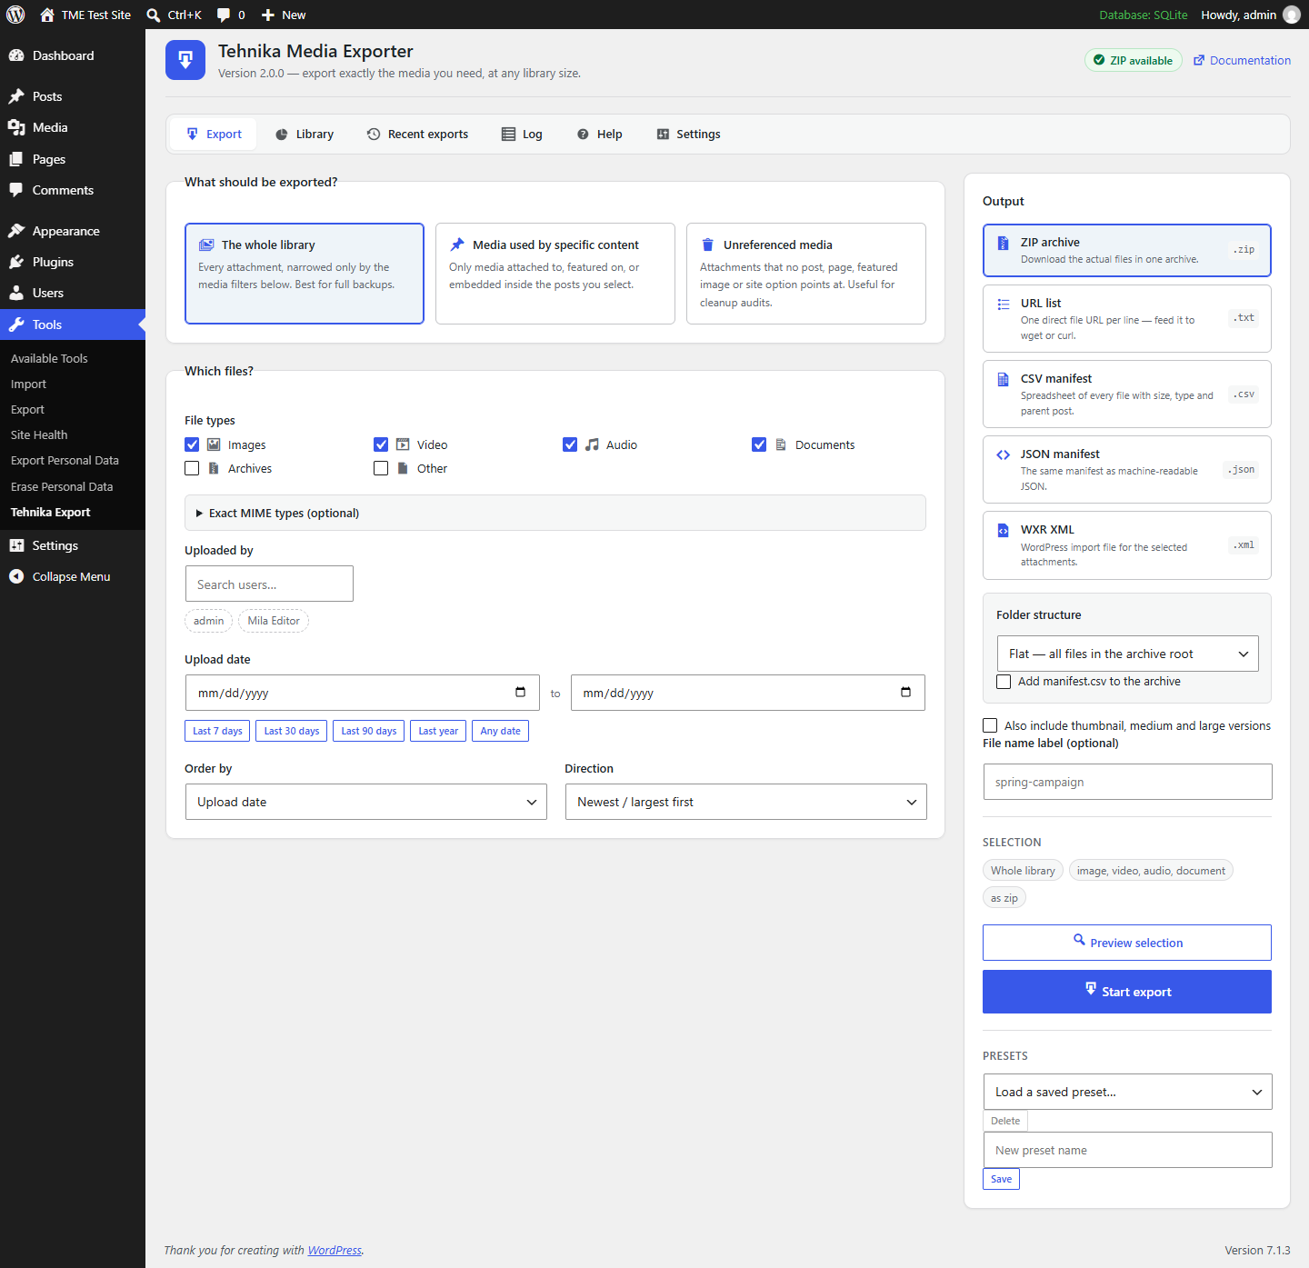Switch to the Settings tab

[x=688, y=134]
